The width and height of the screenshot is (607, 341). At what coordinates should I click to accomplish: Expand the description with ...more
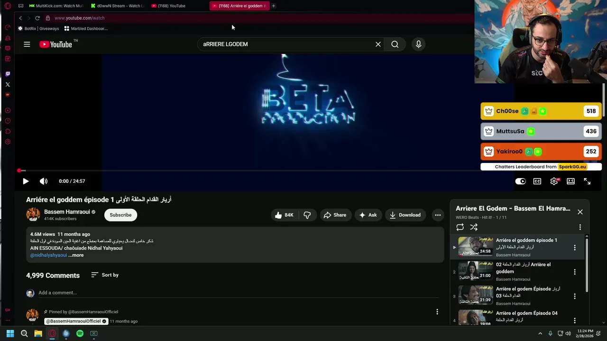point(76,255)
